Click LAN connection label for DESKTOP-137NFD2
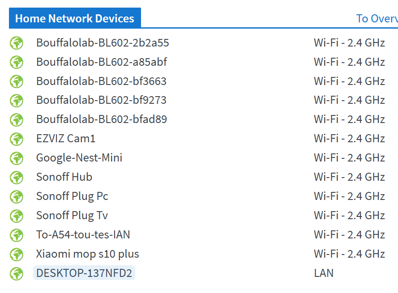The image size is (398, 293). pyautogui.click(x=324, y=273)
